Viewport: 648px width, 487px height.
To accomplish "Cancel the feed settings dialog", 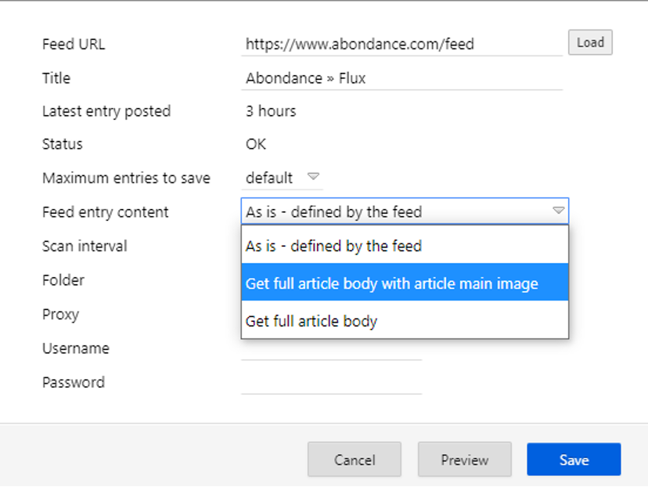I will click(355, 460).
